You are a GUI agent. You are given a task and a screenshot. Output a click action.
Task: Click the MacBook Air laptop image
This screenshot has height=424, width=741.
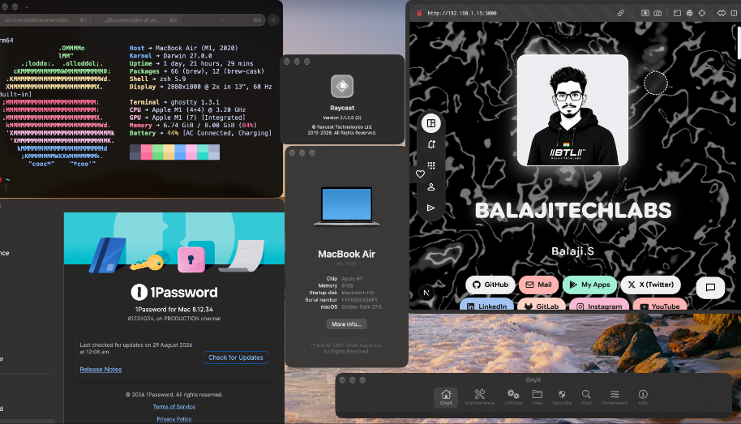[x=346, y=206]
